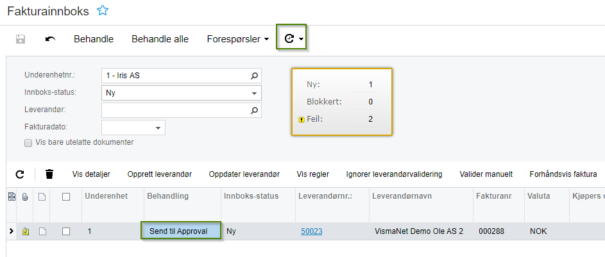
Task: Add Fakturainnboks to favorites with star icon
Action: [103, 11]
